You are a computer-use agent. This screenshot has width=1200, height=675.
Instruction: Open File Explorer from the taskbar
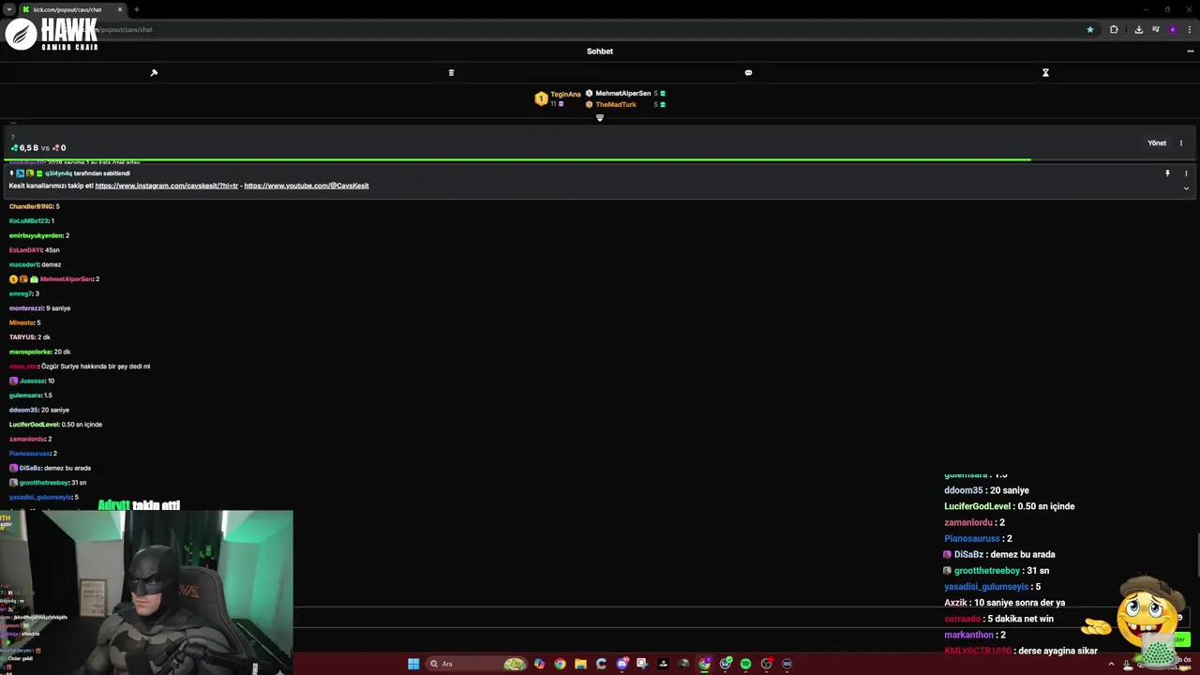pos(580,664)
